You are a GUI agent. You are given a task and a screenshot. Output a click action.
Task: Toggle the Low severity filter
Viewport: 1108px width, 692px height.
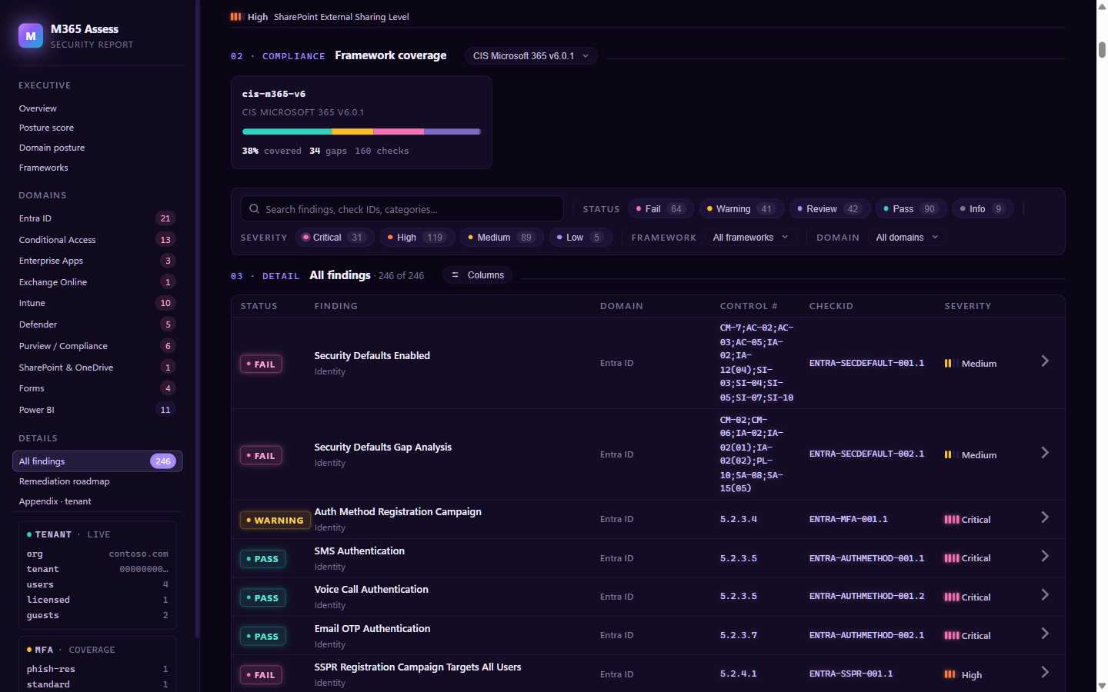580,238
